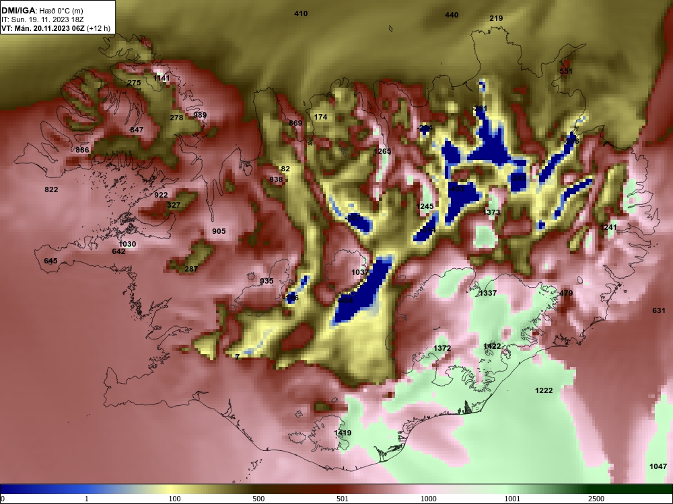Click the legend label 0

tap(3, 499)
